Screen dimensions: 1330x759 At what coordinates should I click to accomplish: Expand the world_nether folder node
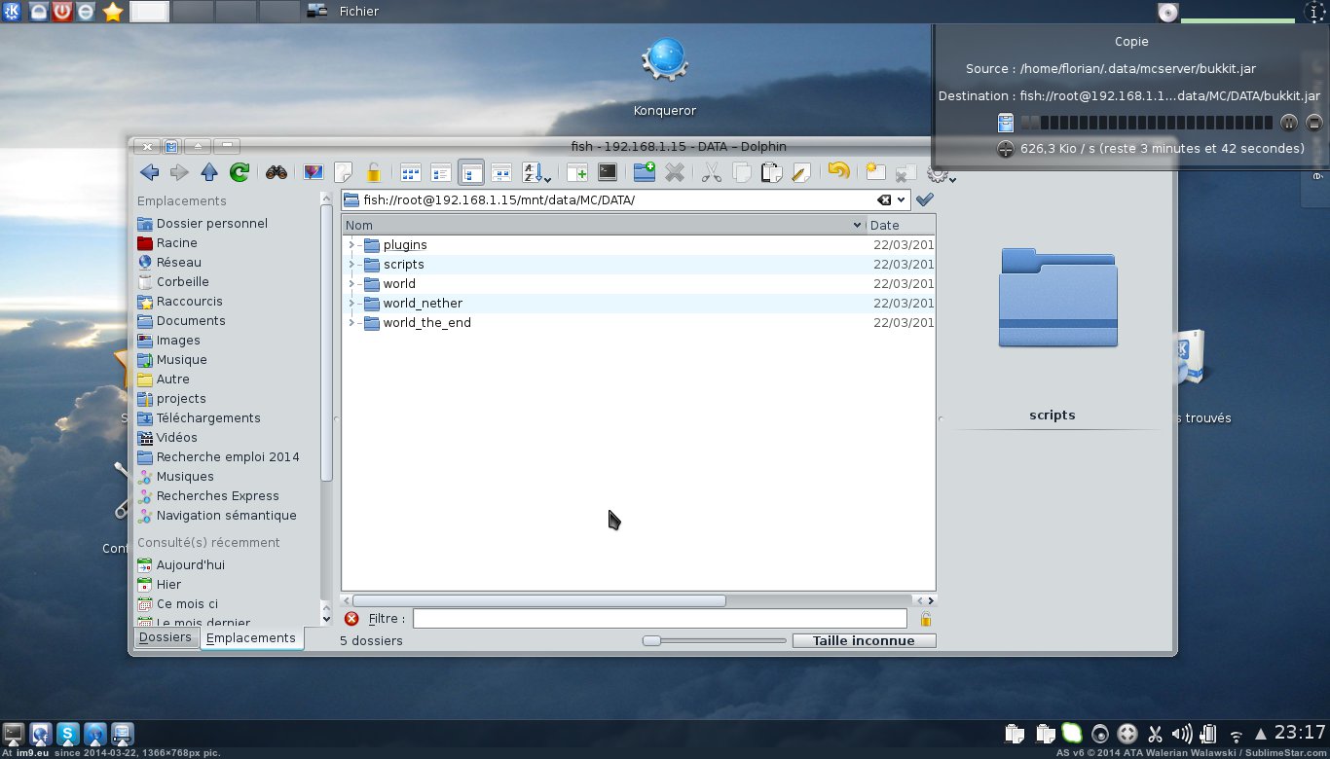(351, 304)
